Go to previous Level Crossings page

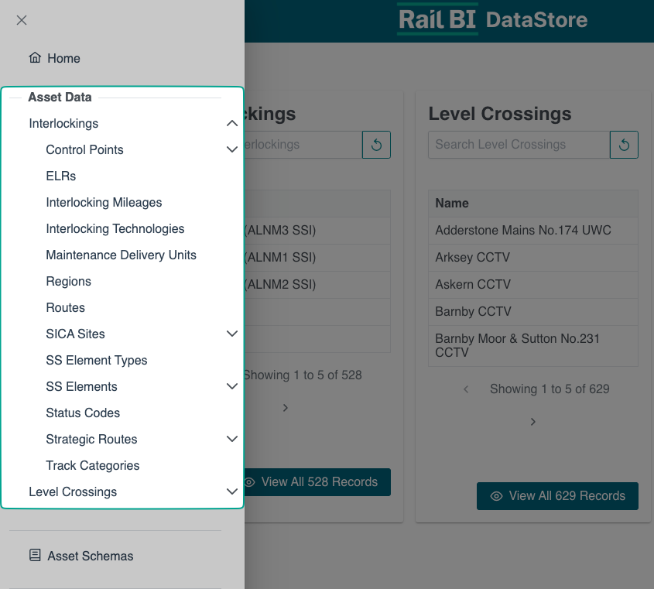pos(466,389)
